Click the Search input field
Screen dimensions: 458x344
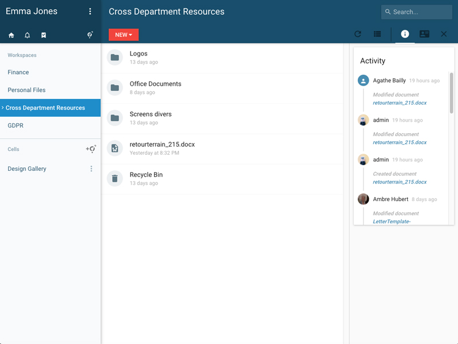(x=416, y=11)
